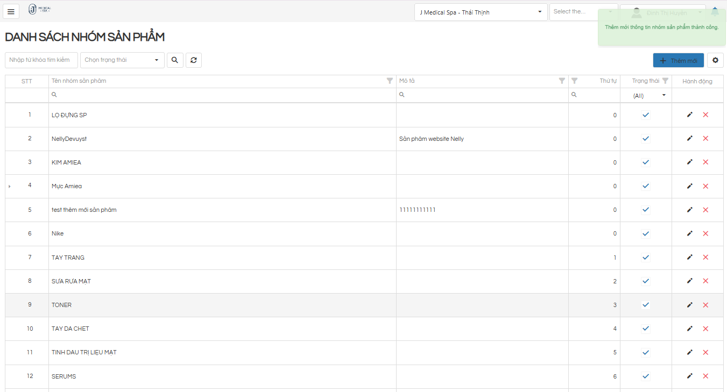Click filter icon in Tên nhóm sản phẩm header
Screen dimensions: 727x392
pos(390,81)
